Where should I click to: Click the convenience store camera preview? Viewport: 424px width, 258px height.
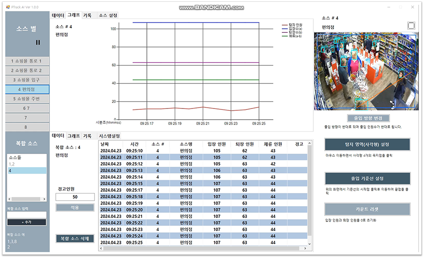coord(366,72)
